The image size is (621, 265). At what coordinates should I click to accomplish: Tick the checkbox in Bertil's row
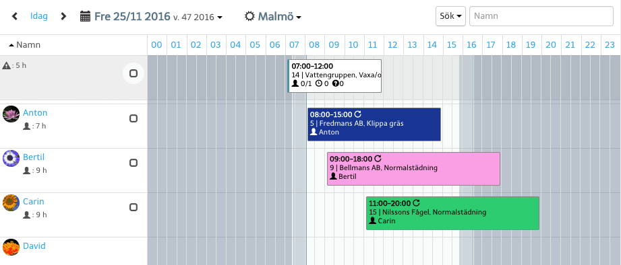(134, 163)
